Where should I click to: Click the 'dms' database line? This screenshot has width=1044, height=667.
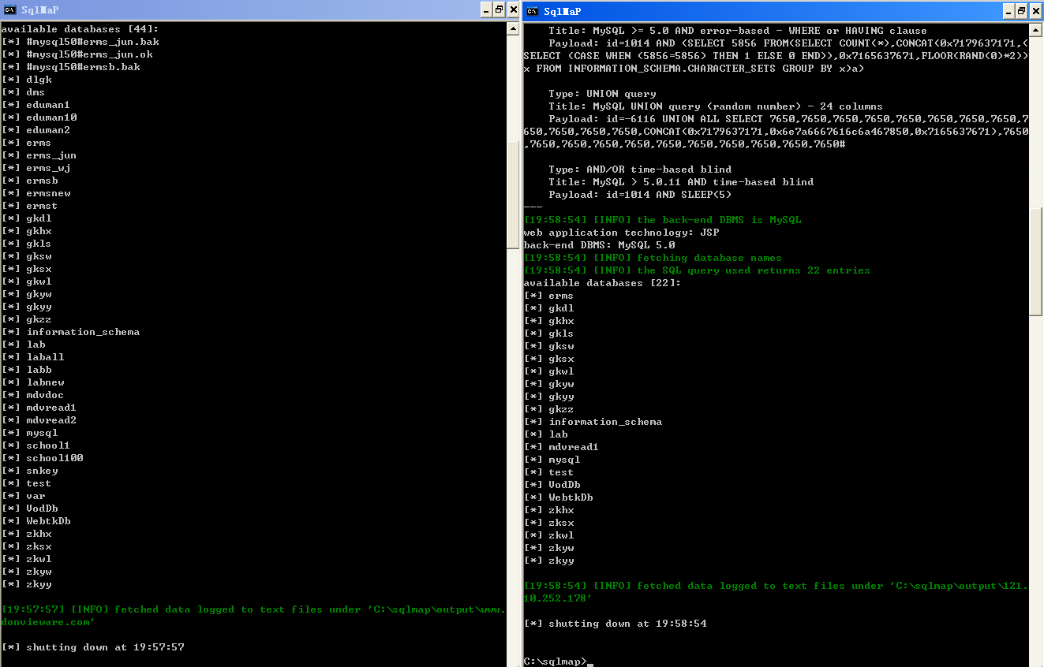[x=36, y=92]
